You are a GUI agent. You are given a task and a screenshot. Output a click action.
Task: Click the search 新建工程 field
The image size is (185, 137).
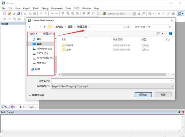click(x=153, y=27)
